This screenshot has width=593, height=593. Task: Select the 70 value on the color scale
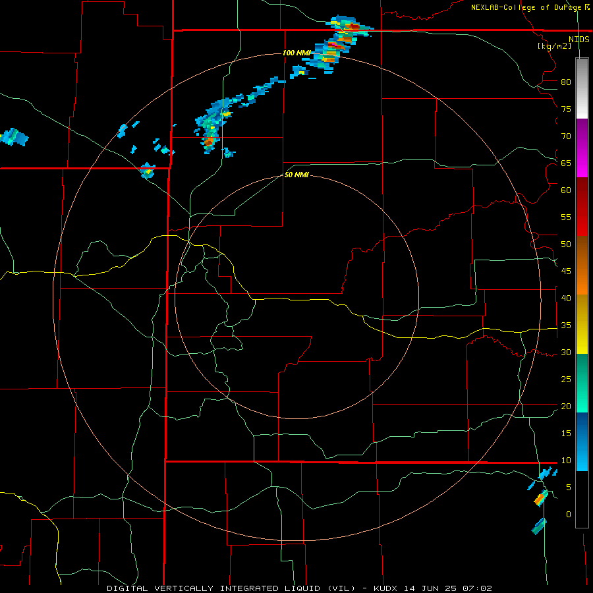(566, 136)
